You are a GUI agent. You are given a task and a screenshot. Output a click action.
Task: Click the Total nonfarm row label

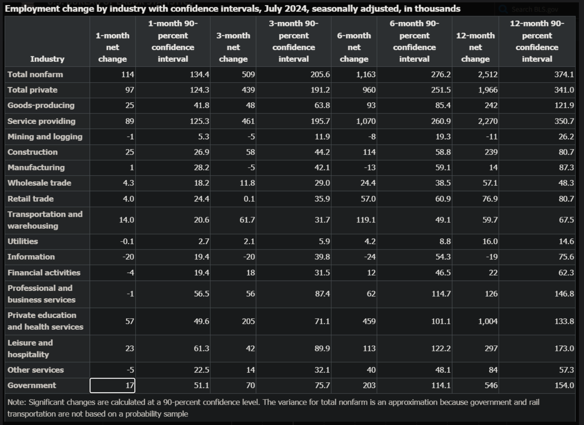coord(35,74)
